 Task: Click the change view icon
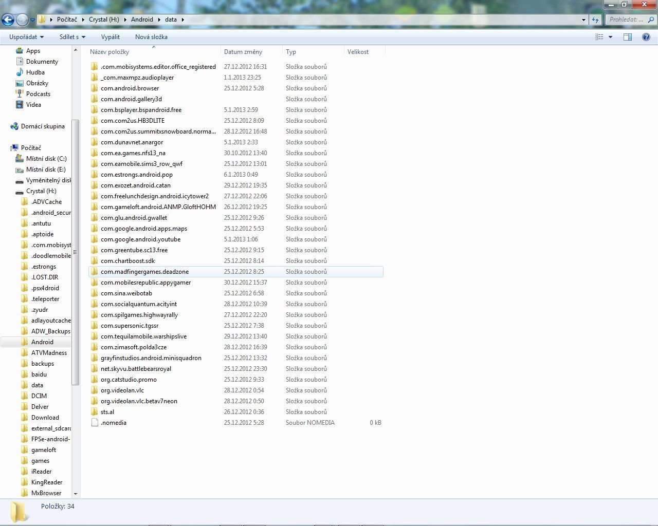click(x=599, y=37)
